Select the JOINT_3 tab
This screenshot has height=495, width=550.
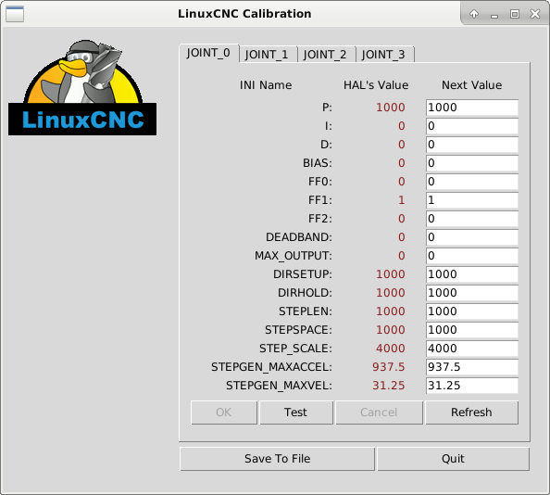click(383, 55)
